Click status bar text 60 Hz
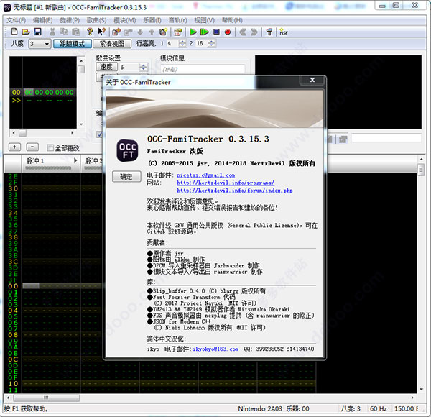This screenshot has width=431, height=417. click(x=379, y=408)
